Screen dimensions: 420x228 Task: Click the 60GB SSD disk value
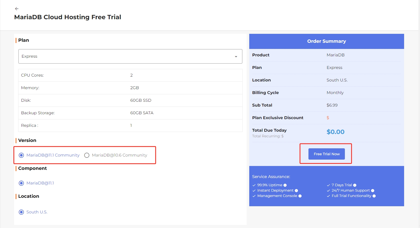tap(141, 100)
